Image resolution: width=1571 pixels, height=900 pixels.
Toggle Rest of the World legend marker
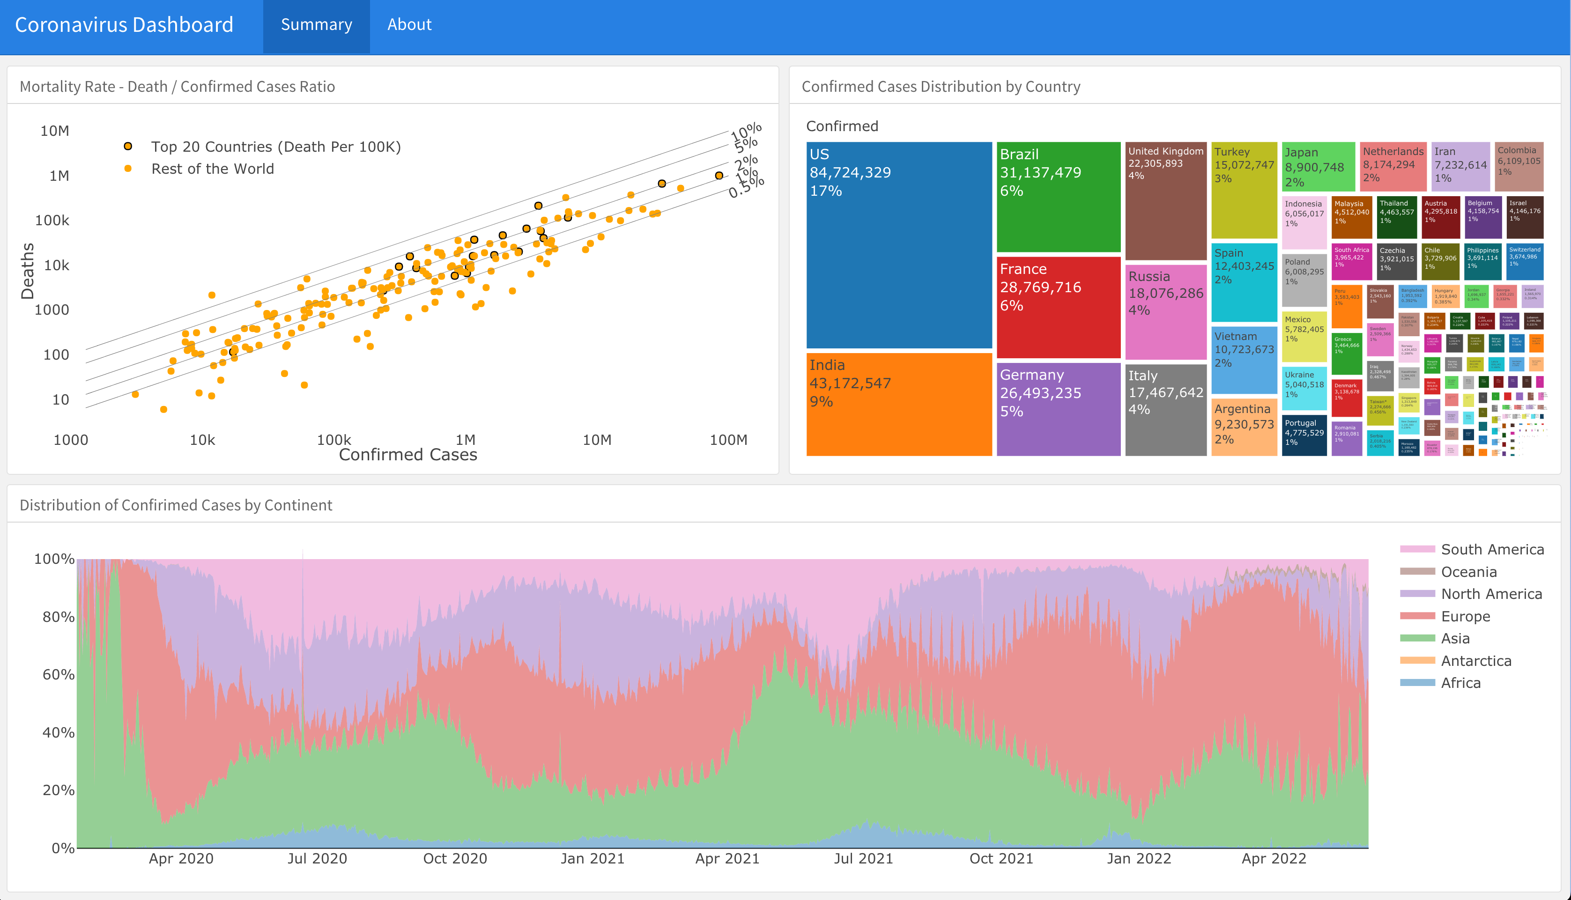(128, 169)
